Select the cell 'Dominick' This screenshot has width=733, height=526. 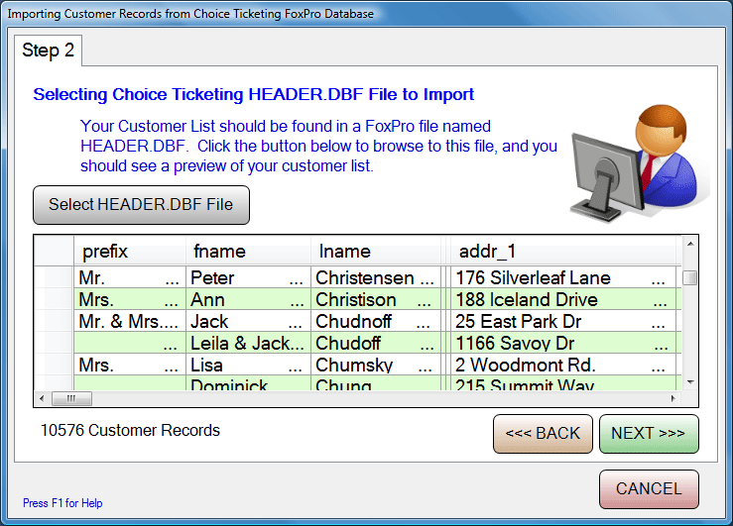[248, 383]
